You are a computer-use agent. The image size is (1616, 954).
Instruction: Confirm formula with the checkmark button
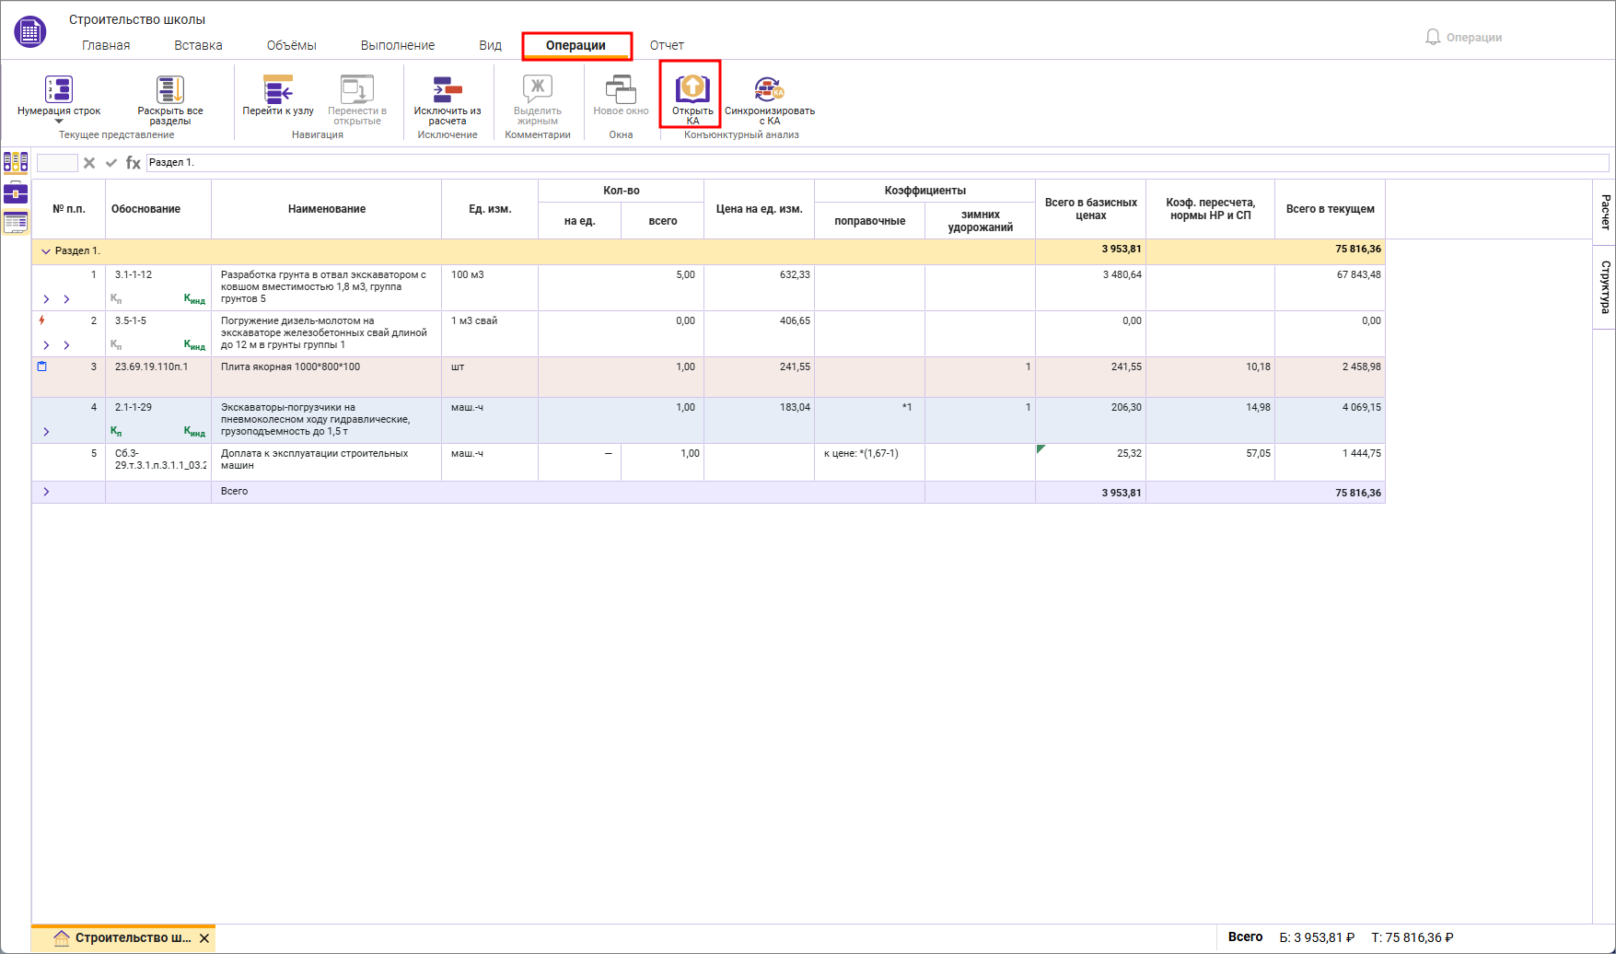(x=111, y=163)
